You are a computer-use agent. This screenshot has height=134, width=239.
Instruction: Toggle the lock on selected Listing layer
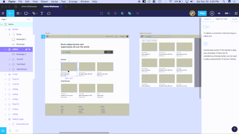26,50
